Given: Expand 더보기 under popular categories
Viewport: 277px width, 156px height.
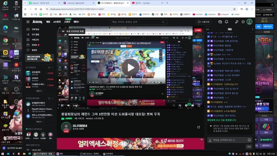Looking at the screenshot, I should [39, 91].
